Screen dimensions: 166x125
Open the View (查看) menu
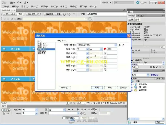(x=25, y=7)
